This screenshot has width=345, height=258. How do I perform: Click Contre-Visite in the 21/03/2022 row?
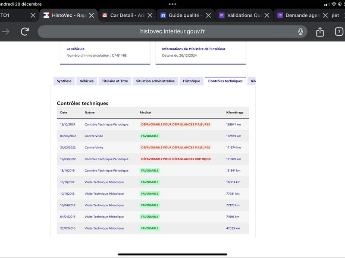94,147
